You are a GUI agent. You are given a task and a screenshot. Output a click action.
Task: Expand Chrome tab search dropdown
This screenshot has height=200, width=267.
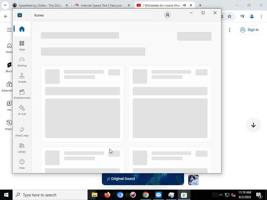pyautogui.click(x=5, y=5)
